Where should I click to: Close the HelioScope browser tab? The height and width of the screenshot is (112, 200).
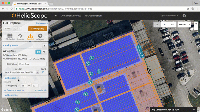46,4
